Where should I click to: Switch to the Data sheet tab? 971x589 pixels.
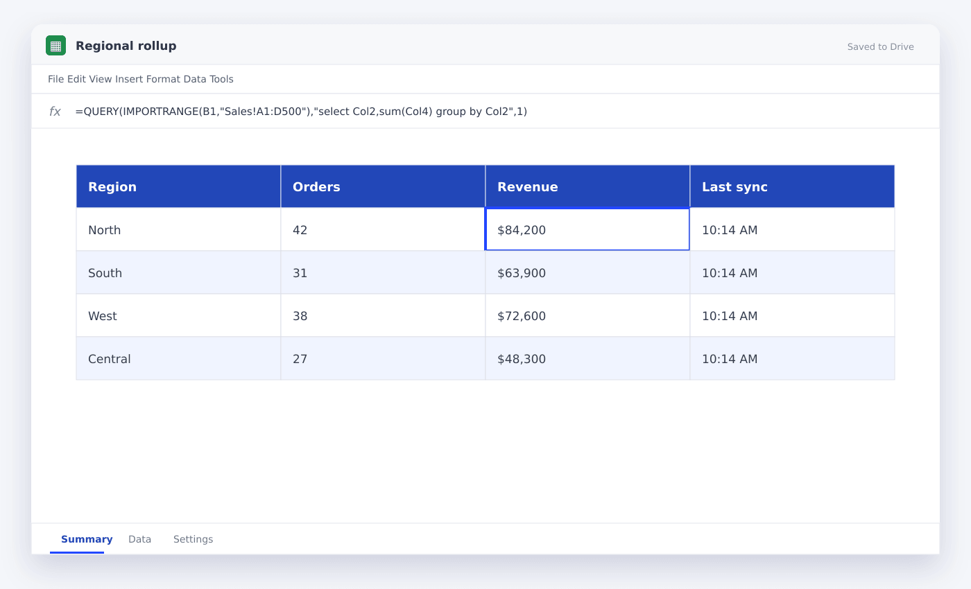click(x=139, y=539)
